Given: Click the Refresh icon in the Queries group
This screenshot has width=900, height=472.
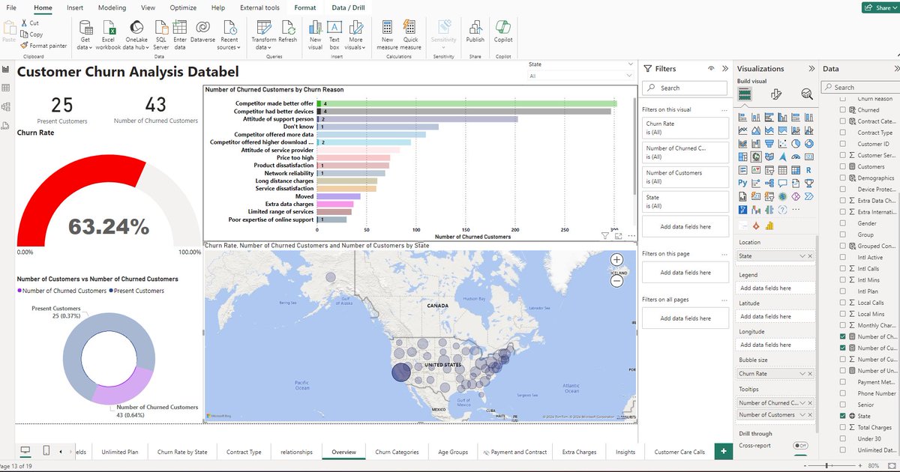Looking at the screenshot, I should 288,30.
